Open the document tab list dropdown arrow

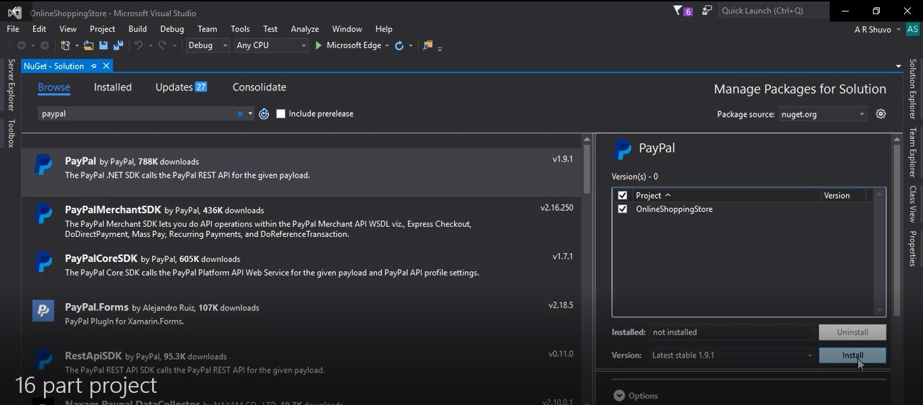pyautogui.click(x=898, y=66)
